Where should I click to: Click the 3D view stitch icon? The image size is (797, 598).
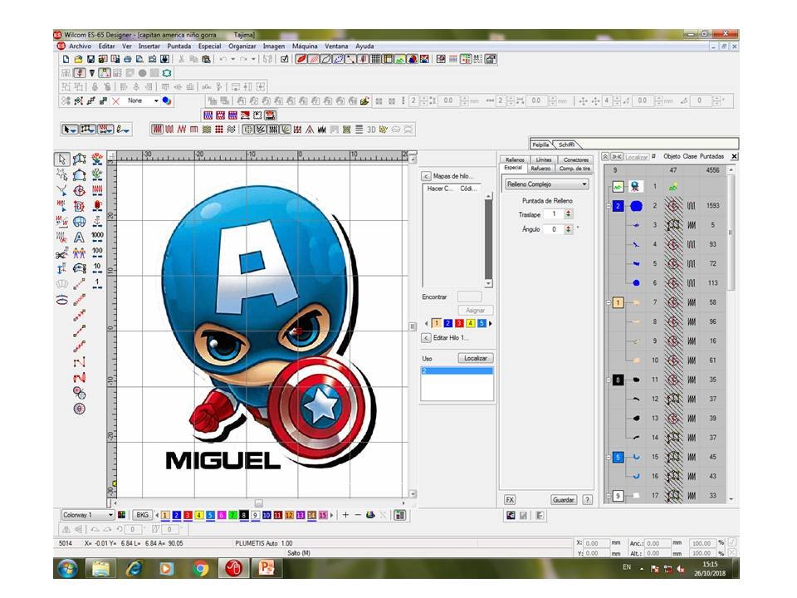(371, 130)
